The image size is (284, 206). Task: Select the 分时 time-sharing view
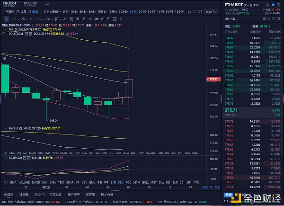(x=66, y=12)
